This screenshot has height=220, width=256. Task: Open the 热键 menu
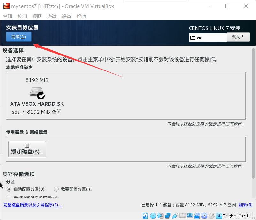pos(52,16)
